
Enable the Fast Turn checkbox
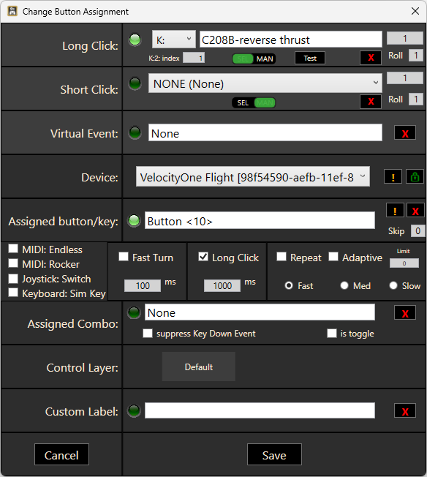pos(123,256)
